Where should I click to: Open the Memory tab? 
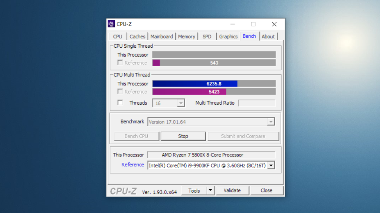click(187, 36)
